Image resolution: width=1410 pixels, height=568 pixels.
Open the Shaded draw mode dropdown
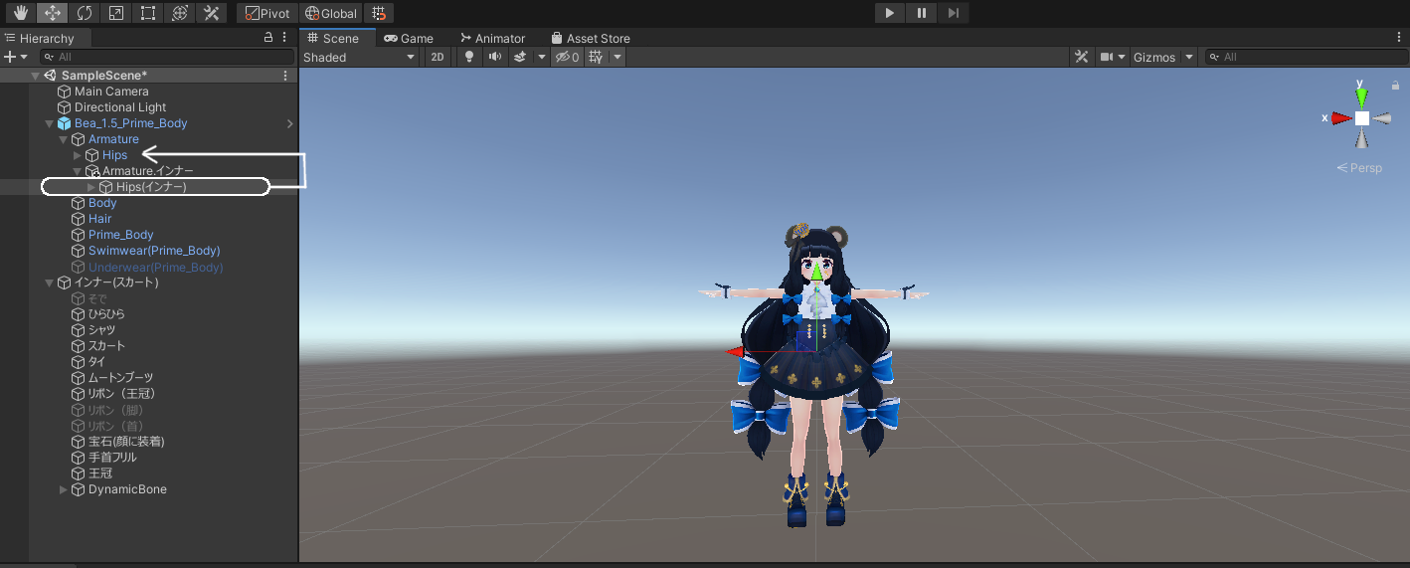(359, 58)
